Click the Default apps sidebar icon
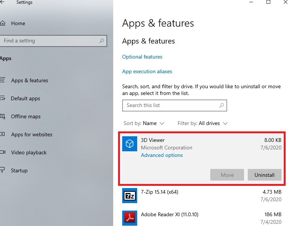Viewport: 292px width, 226px height. (x=3, y=98)
